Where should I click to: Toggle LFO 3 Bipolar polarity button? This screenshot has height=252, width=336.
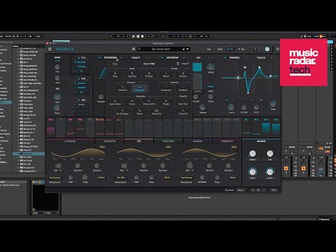pyautogui.click(x=233, y=178)
